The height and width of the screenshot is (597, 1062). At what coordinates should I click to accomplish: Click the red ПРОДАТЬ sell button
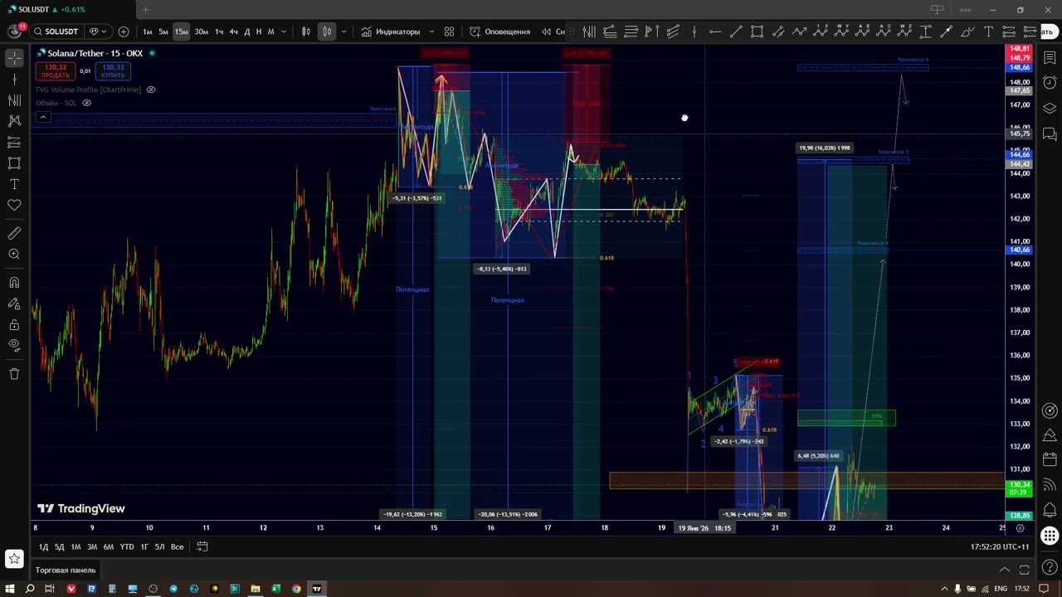pyautogui.click(x=56, y=71)
